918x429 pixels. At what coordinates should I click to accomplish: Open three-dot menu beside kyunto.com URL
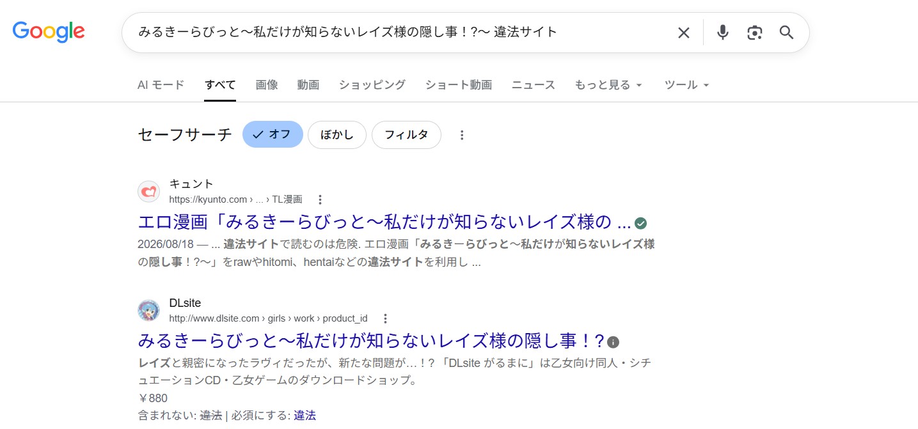pyautogui.click(x=321, y=199)
